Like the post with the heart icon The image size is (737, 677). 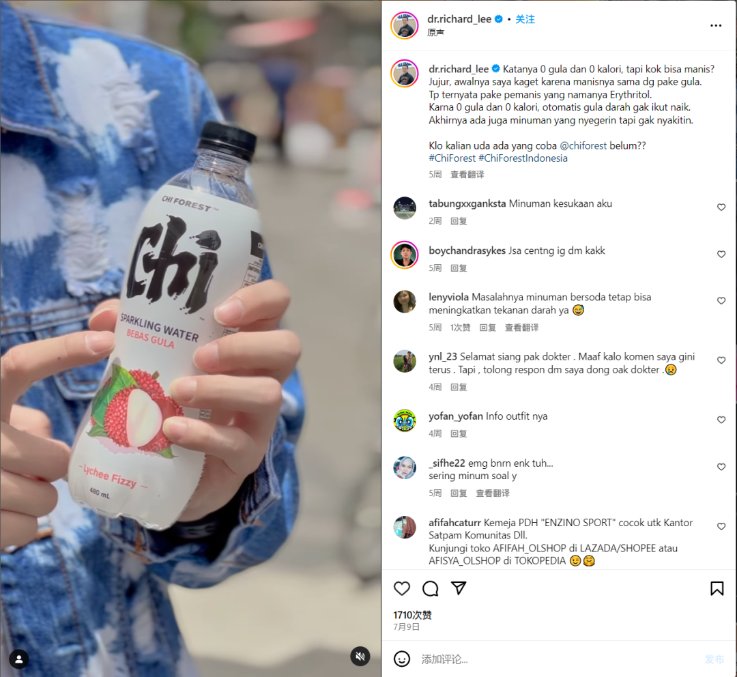402,588
